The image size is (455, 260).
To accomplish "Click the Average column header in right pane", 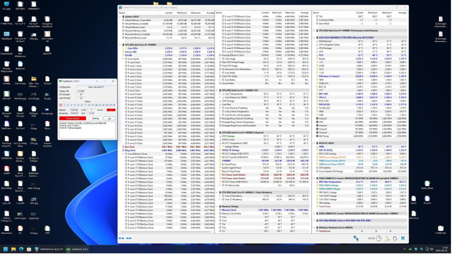I will coord(402,13).
